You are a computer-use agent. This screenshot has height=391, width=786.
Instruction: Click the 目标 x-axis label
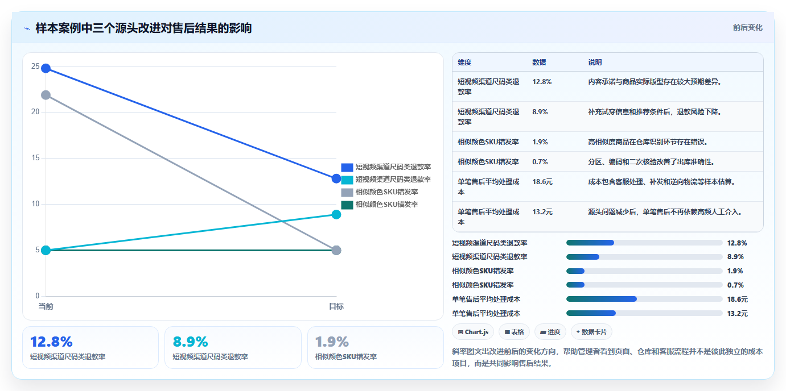click(336, 306)
